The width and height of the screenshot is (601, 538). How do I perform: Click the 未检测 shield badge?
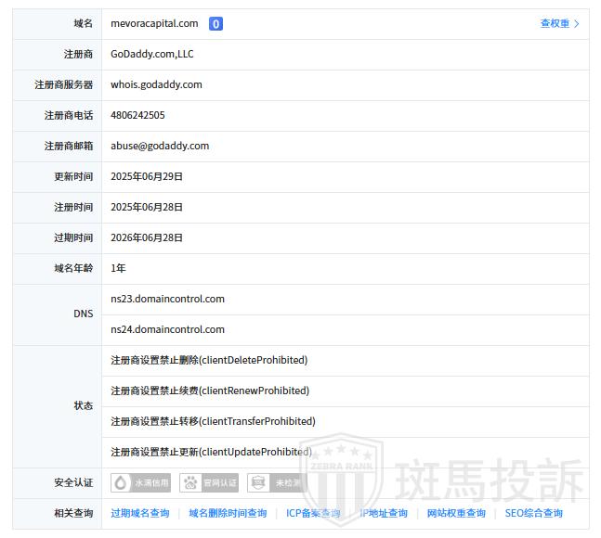click(x=277, y=482)
